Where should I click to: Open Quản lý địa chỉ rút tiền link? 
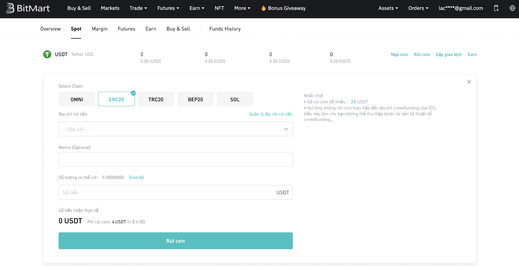tap(271, 114)
